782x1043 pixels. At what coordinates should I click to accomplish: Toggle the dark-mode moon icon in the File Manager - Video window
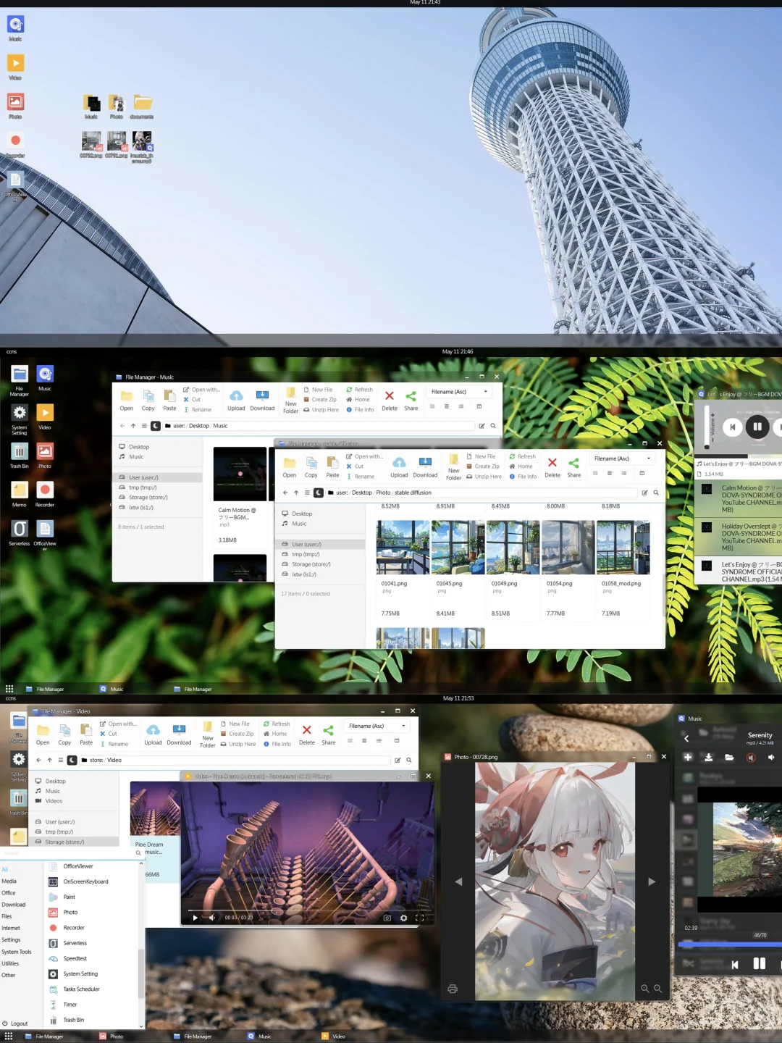72,760
